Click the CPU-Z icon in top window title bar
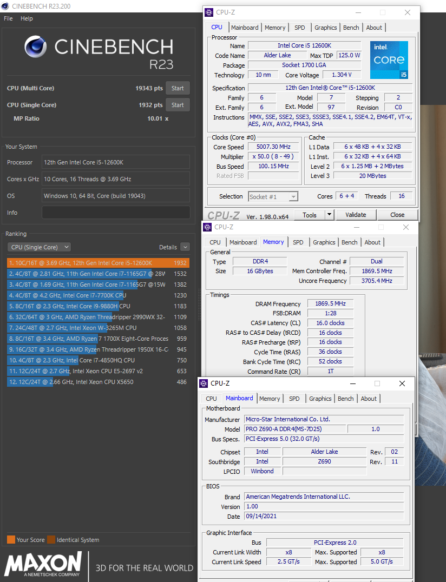 (209, 12)
